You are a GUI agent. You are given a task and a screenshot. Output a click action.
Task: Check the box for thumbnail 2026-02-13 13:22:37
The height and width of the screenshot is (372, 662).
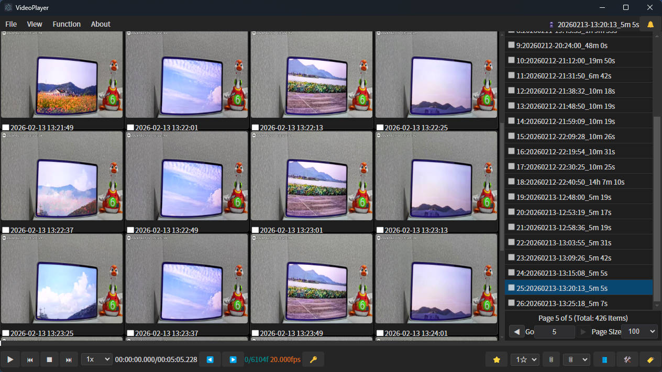pyautogui.click(x=6, y=230)
